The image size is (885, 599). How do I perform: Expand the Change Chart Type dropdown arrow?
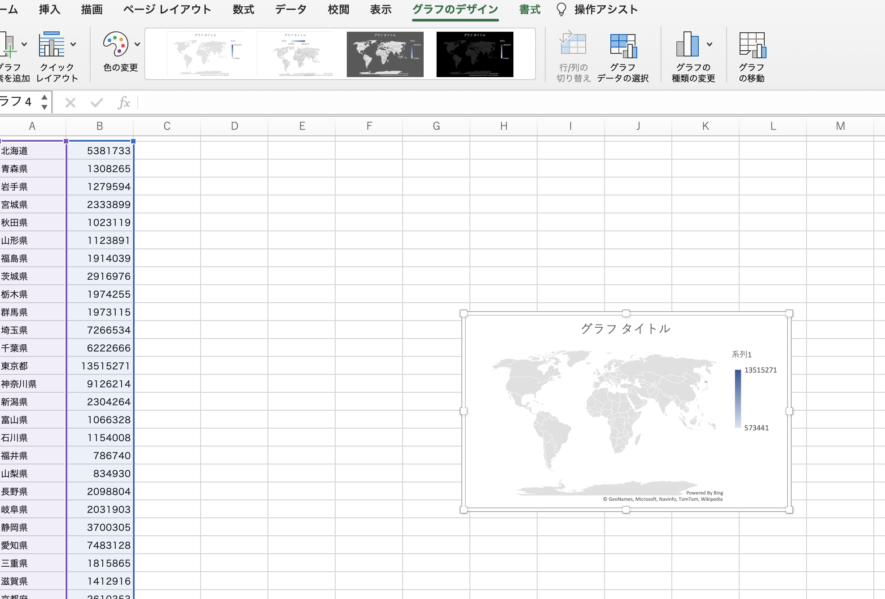710,44
